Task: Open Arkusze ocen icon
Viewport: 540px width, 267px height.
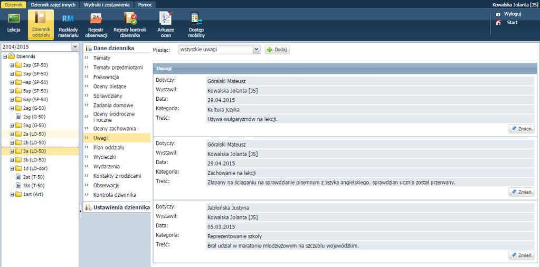Action: (x=166, y=18)
